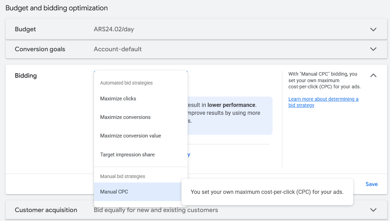
Task: Expand the Customer acquisition chevron
Action: point(373,210)
